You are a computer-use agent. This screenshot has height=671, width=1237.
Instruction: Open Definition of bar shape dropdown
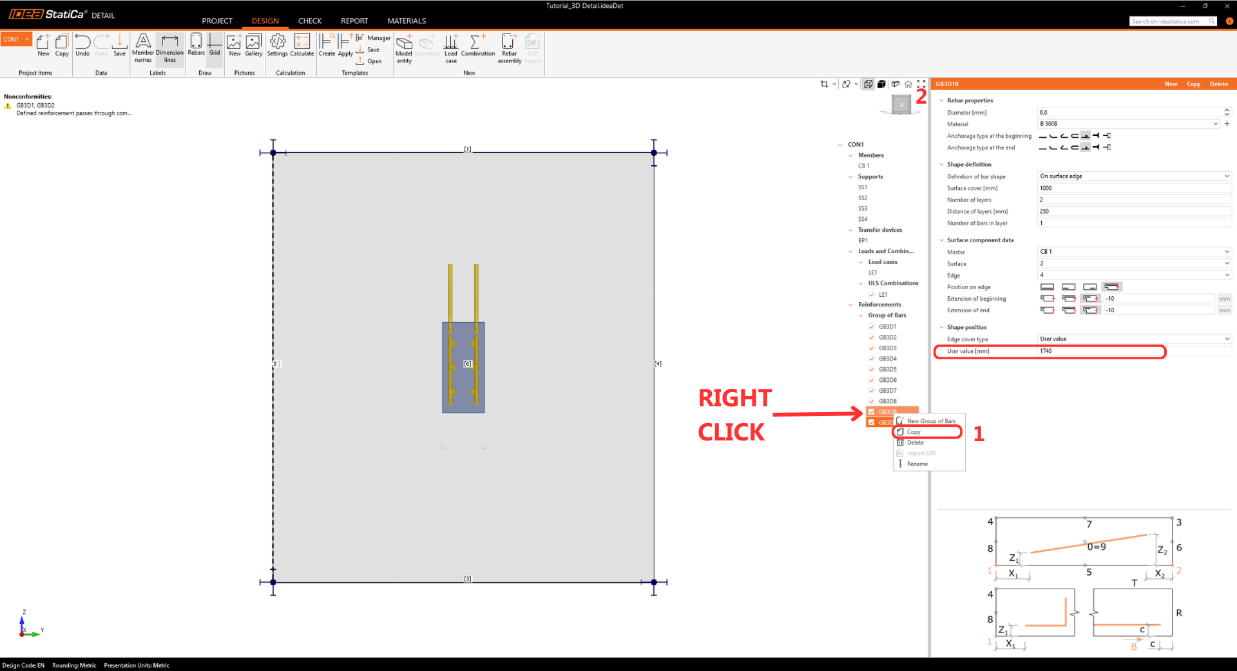[1135, 176]
